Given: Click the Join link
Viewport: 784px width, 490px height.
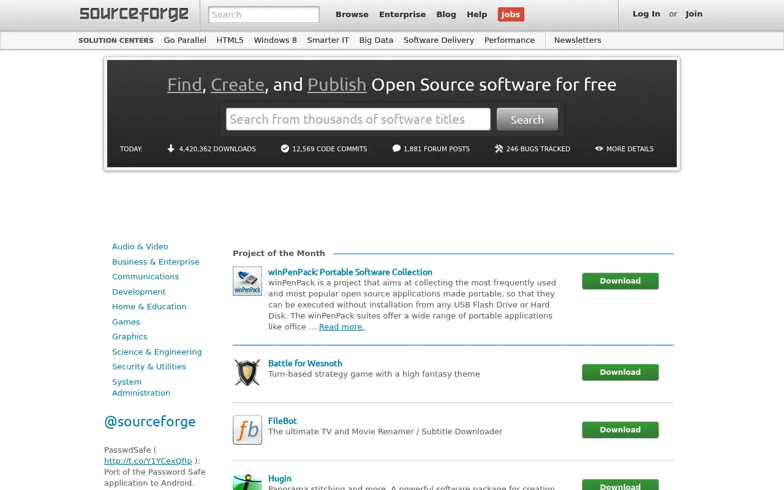Looking at the screenshot, I should pyautogui.click(x=694, y=14).
